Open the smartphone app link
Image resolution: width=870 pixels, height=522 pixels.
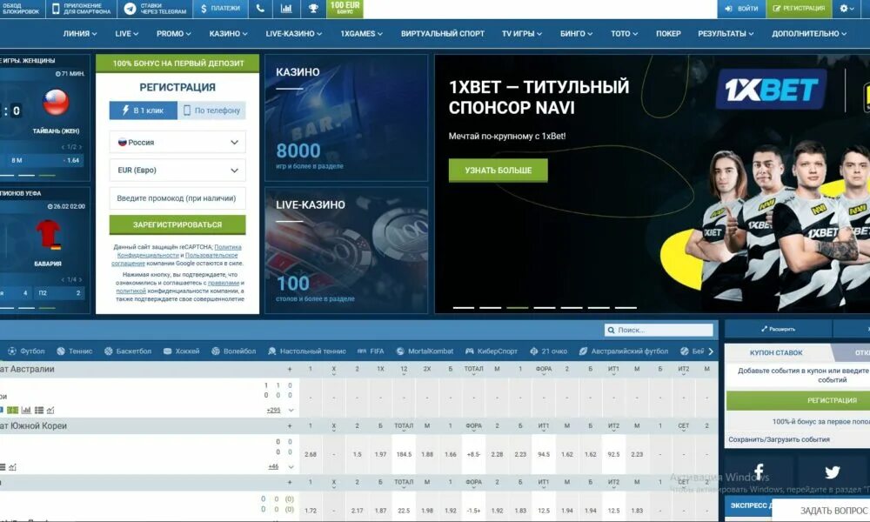tap(82, 9)
